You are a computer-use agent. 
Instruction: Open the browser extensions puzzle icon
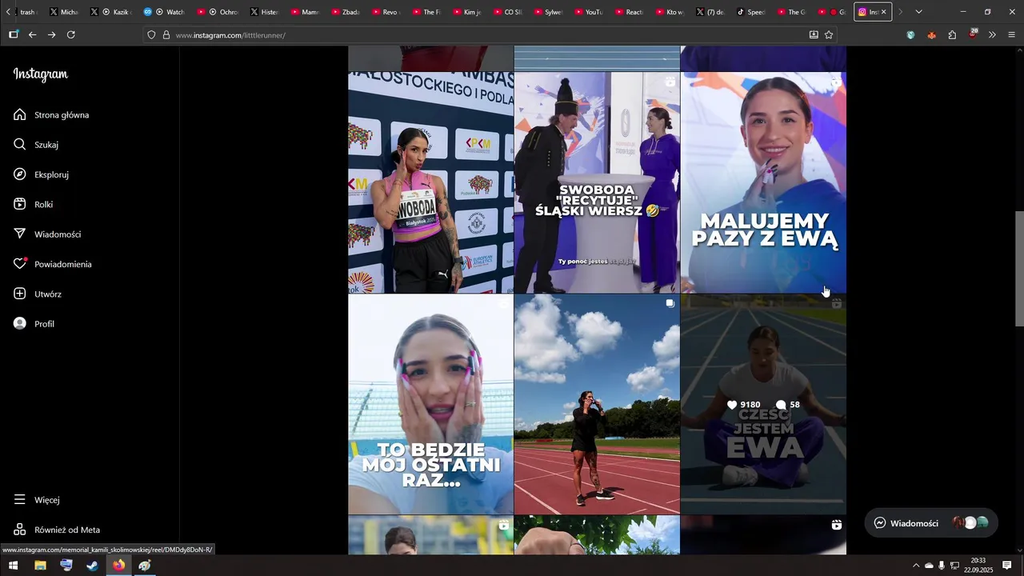tap(952, 35)
